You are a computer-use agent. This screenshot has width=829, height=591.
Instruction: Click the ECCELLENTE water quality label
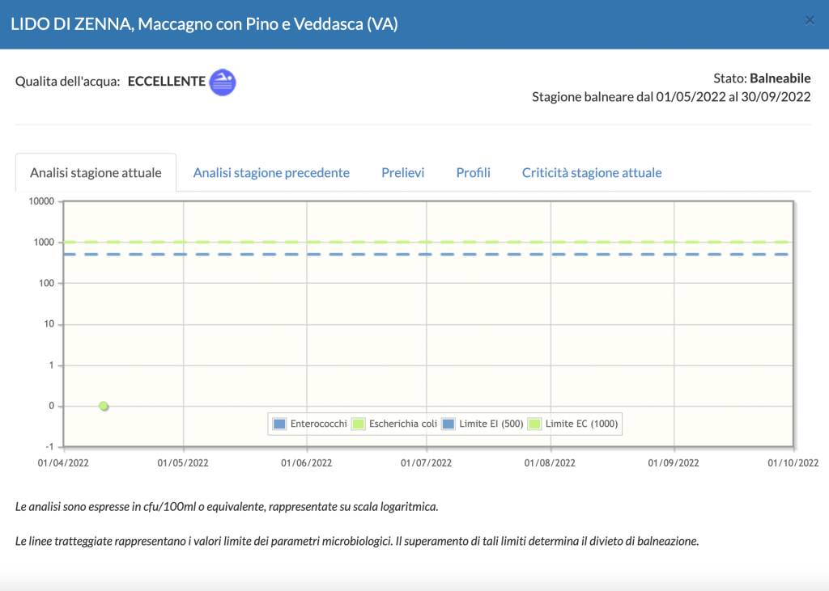(x=167, y=82)
